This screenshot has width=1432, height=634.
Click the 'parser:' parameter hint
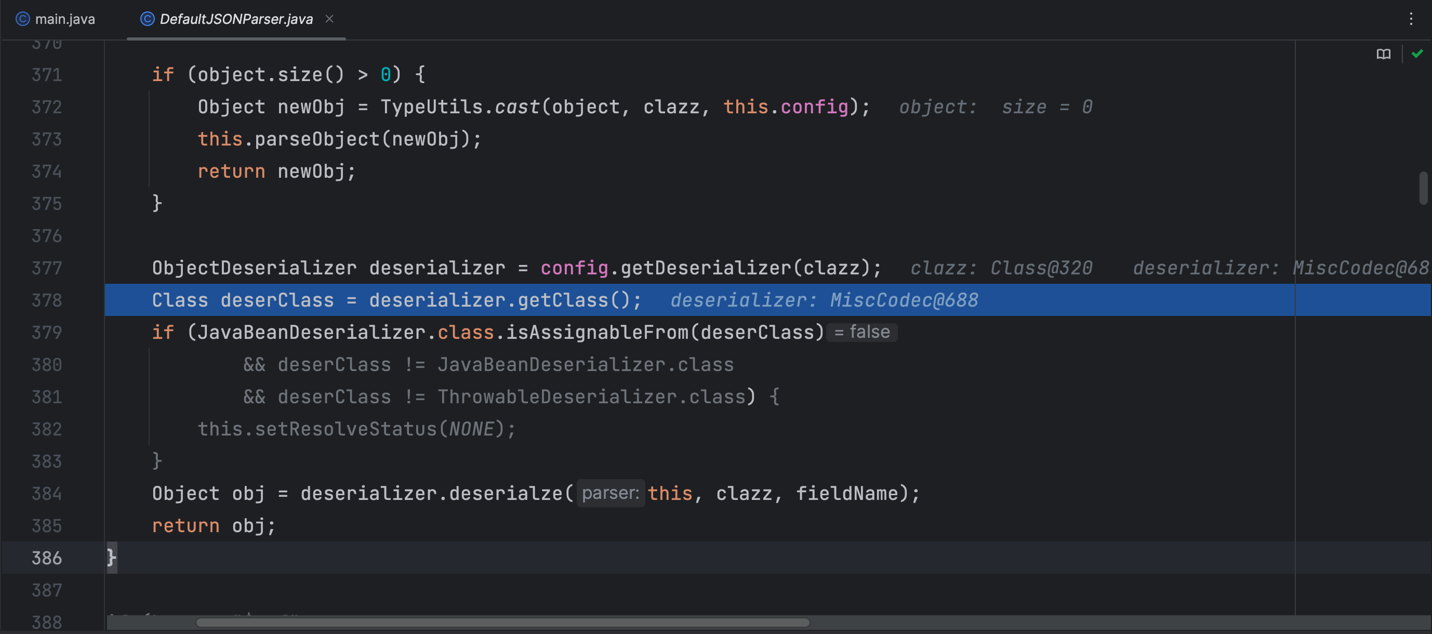(x=611, y=493)
